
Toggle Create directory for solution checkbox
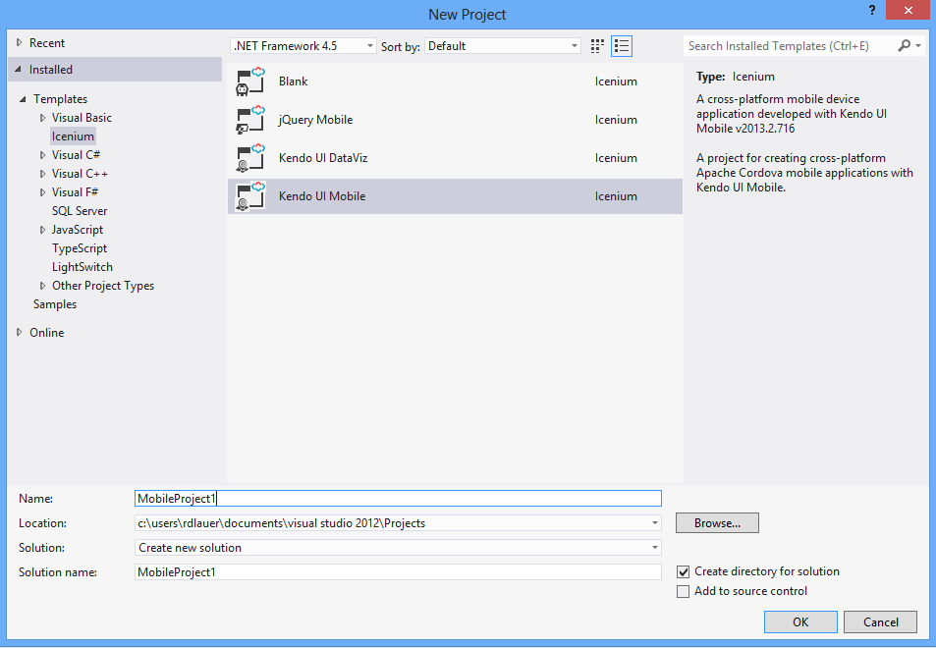click(x=683, y=571)
